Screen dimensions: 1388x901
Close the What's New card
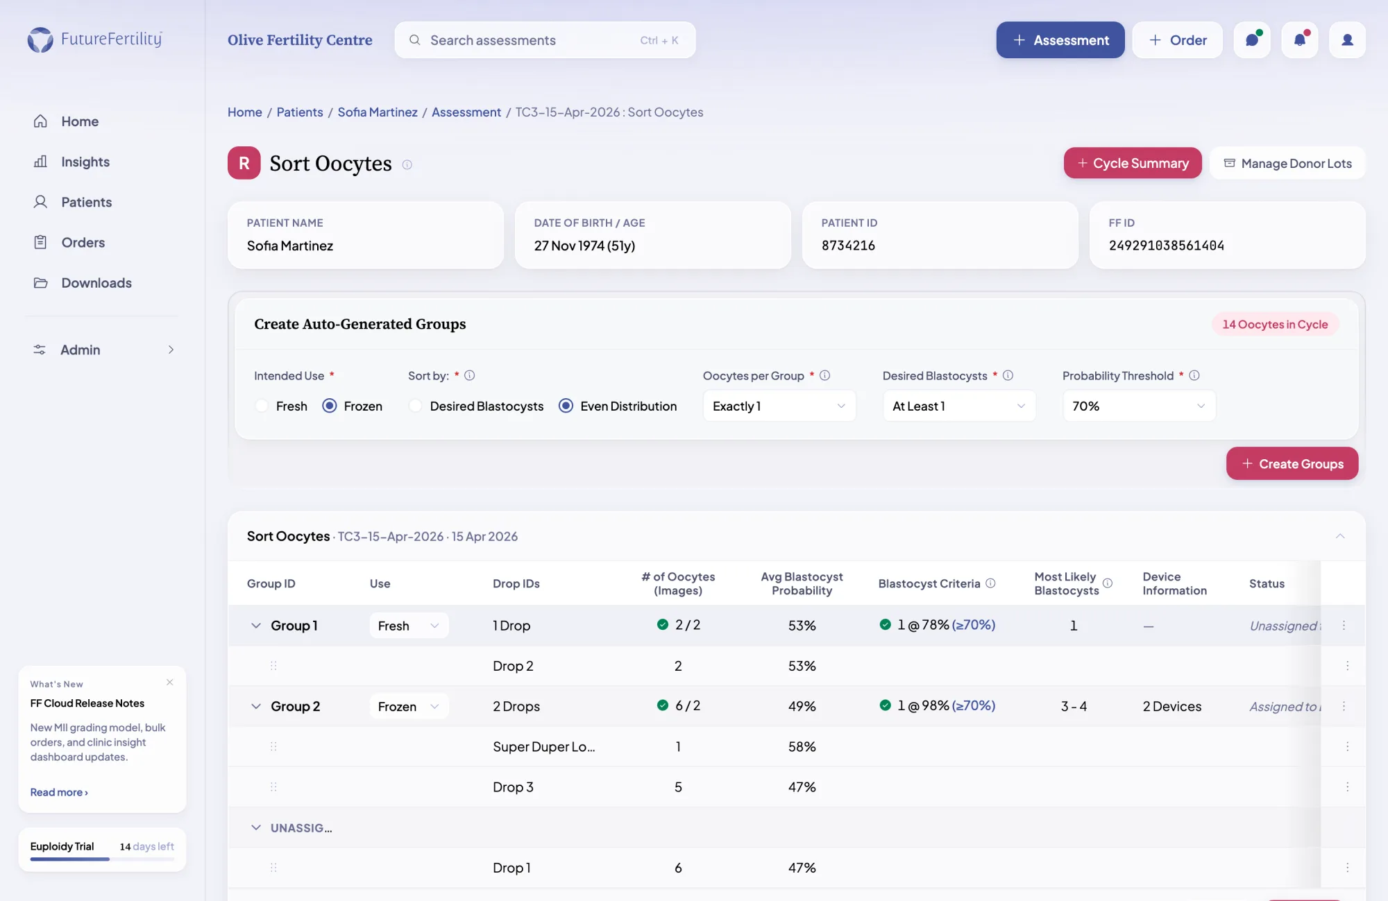170,683
